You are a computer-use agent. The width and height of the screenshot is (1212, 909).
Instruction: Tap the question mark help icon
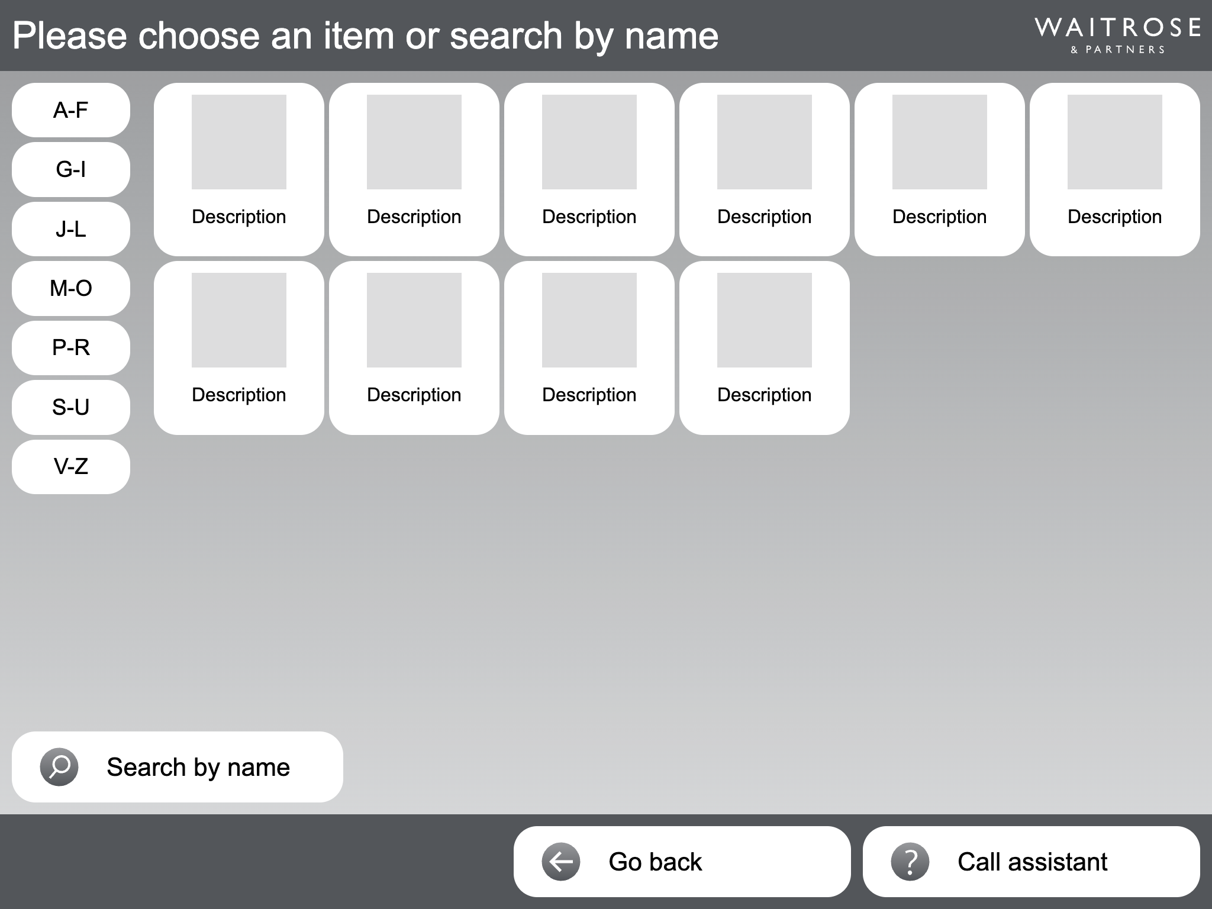[x=910, y=862]
